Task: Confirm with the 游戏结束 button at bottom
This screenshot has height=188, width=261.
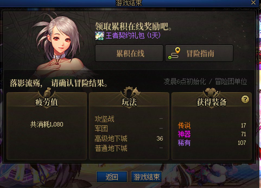Action: [x=147, y=177]
